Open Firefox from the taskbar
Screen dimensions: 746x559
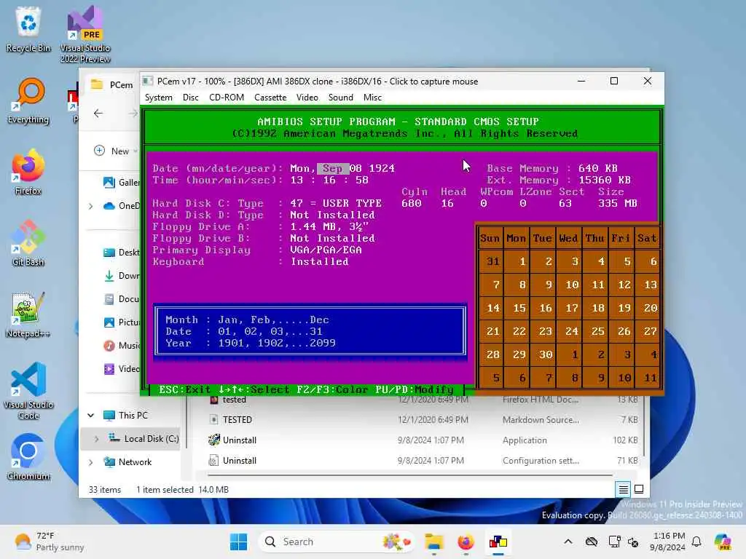click(x=466, y=542)
